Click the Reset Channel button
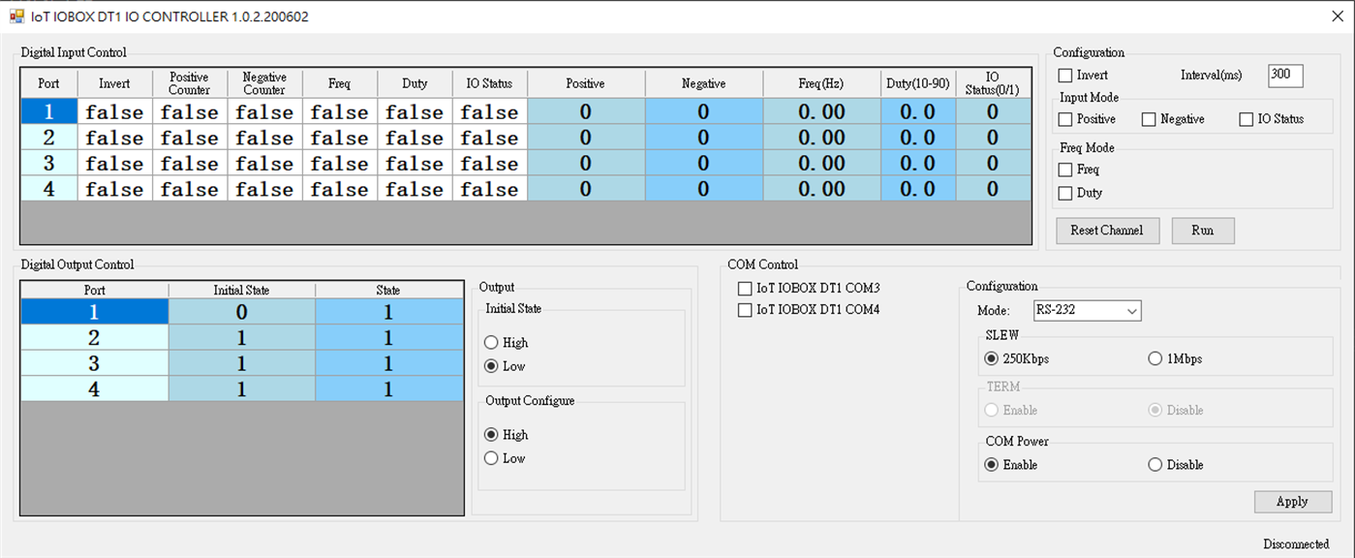 pos(1106,231)
